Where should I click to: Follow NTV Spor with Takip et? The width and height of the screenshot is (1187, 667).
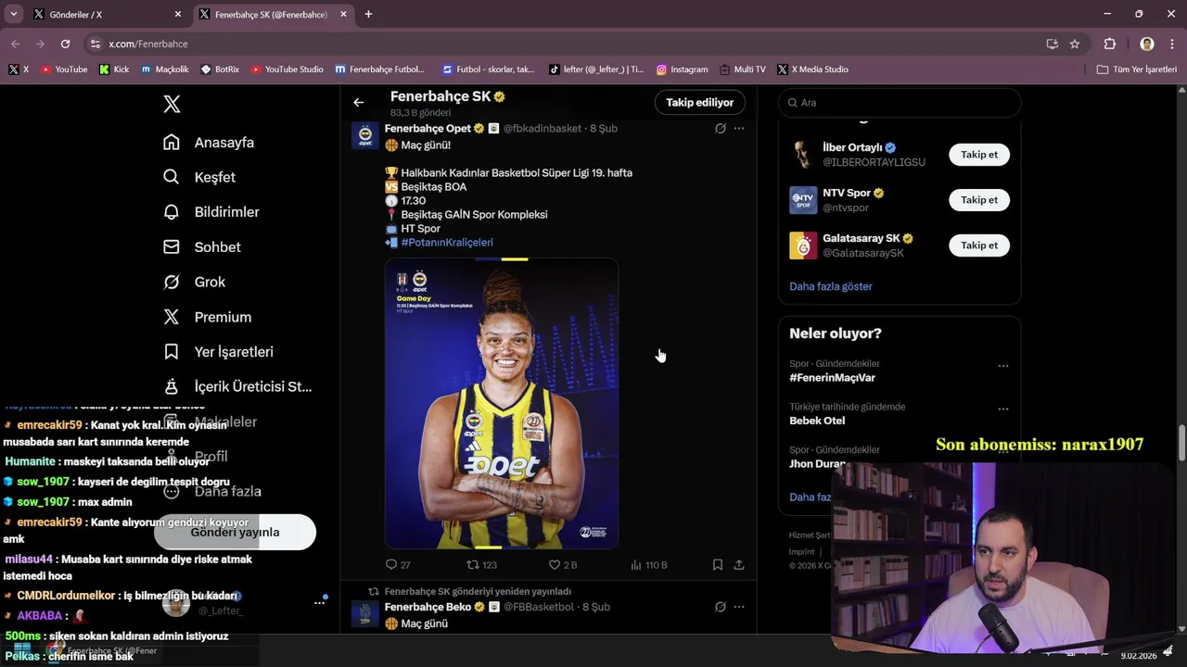click(x=979, y=200)
